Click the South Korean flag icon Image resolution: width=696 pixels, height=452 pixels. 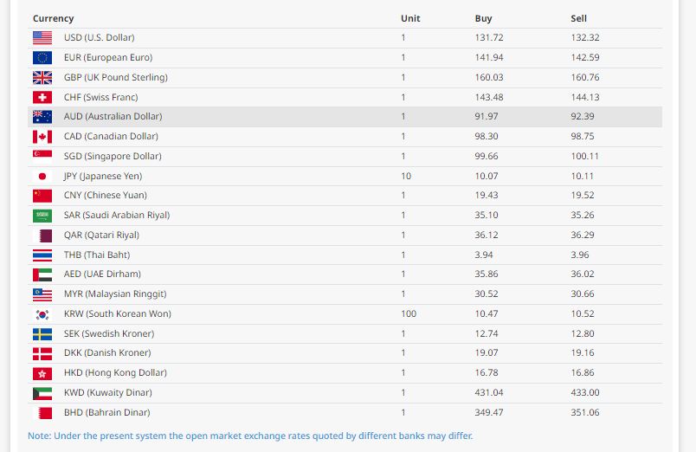click(42, 314)
